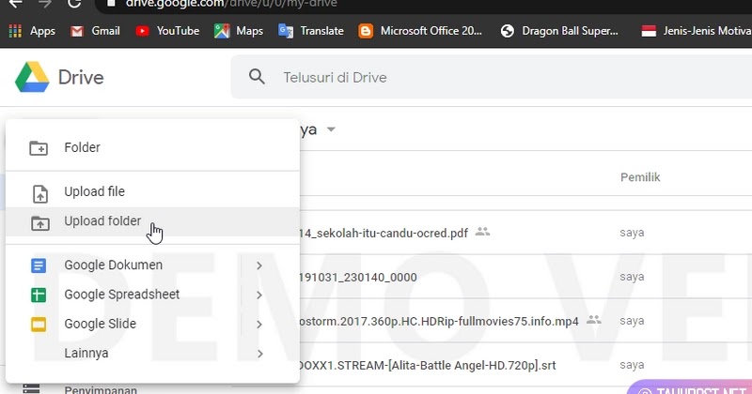This screenshot has width=752, height=394.
Task: Click the globe icon for Dragon Ball
Action: click(x=507, y=31)
